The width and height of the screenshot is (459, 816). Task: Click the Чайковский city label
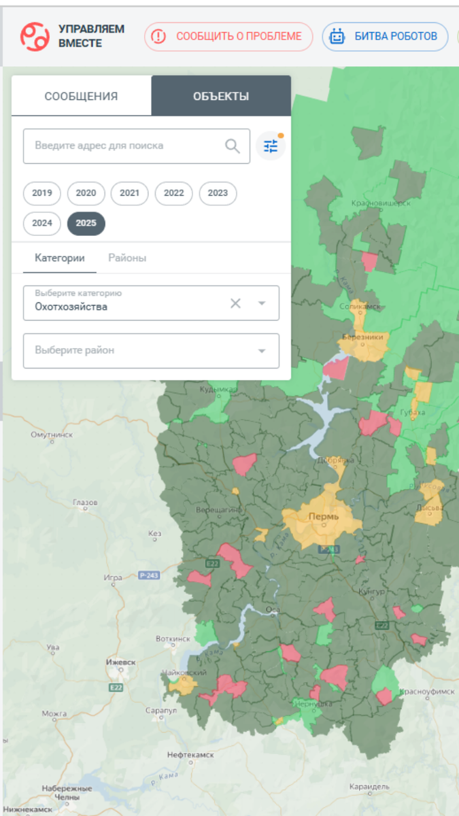pyautogui.click(x=183, y=673)
